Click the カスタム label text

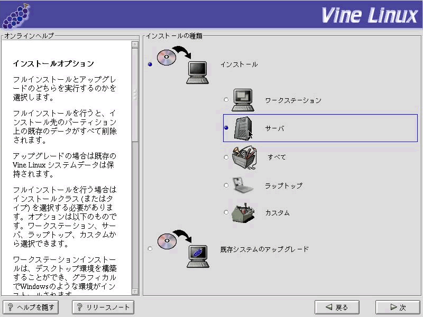(x=277, y=213)
